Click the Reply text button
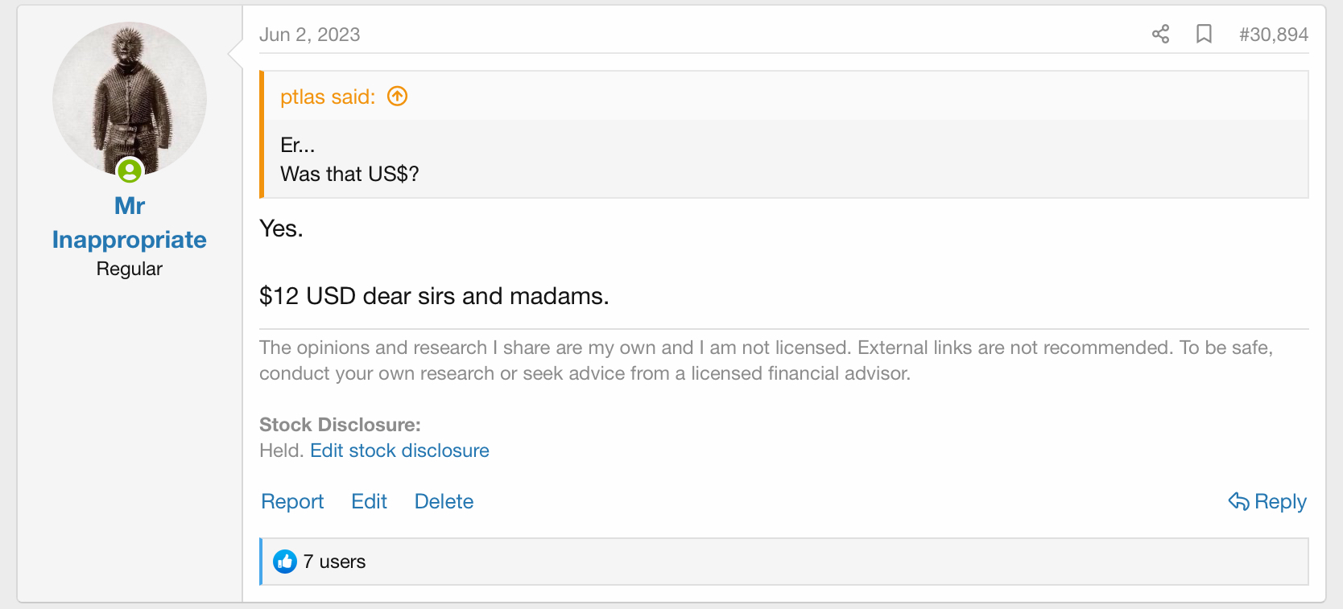Screen dimensions: 1343x609 [x=1280, y=501]
